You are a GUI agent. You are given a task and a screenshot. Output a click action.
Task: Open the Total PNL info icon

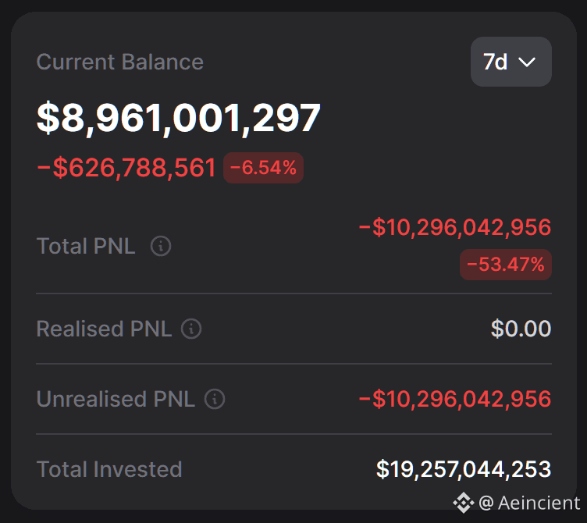(x=161, y=246)
